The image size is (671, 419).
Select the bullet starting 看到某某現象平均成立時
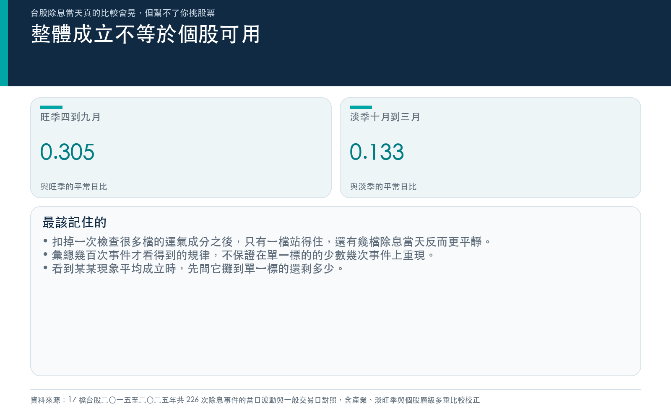click(193, 269)
